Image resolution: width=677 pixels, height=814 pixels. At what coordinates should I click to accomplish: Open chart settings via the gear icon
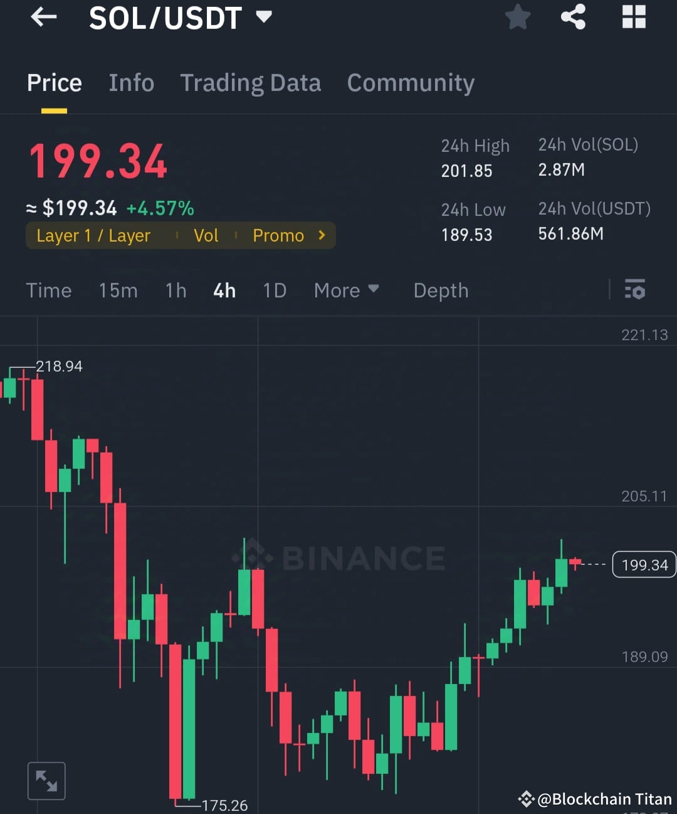pyautogui.click(x=635, y=290)
